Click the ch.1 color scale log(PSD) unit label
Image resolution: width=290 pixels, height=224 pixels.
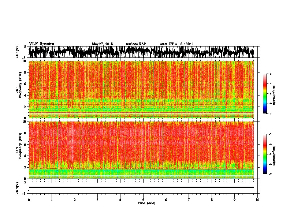pos(274,96)
